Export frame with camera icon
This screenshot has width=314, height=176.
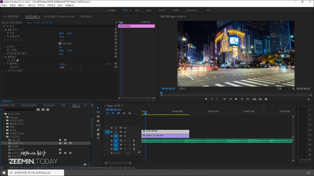click(x=266, y=99)
